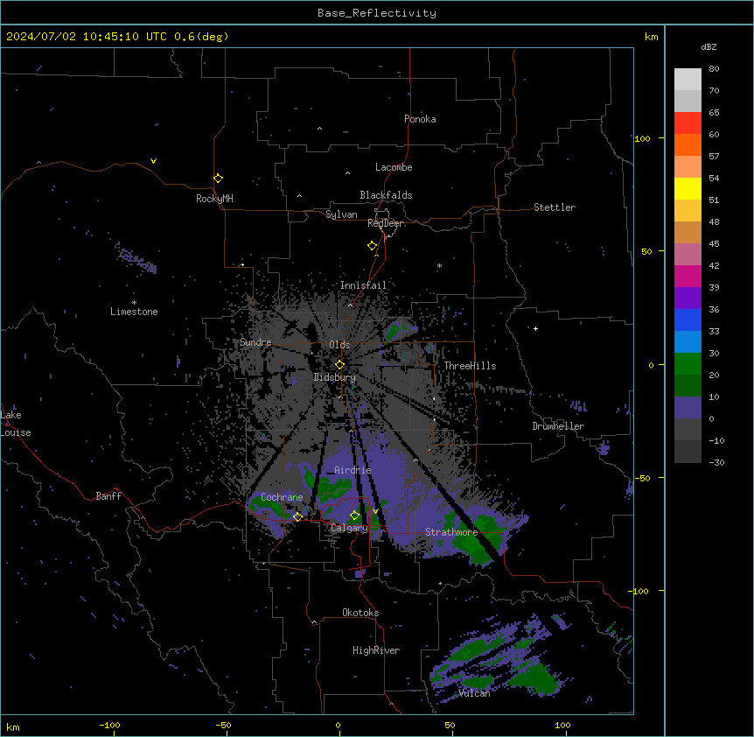
Task: Click the km label at bottom left
Action: coord(13,726)
